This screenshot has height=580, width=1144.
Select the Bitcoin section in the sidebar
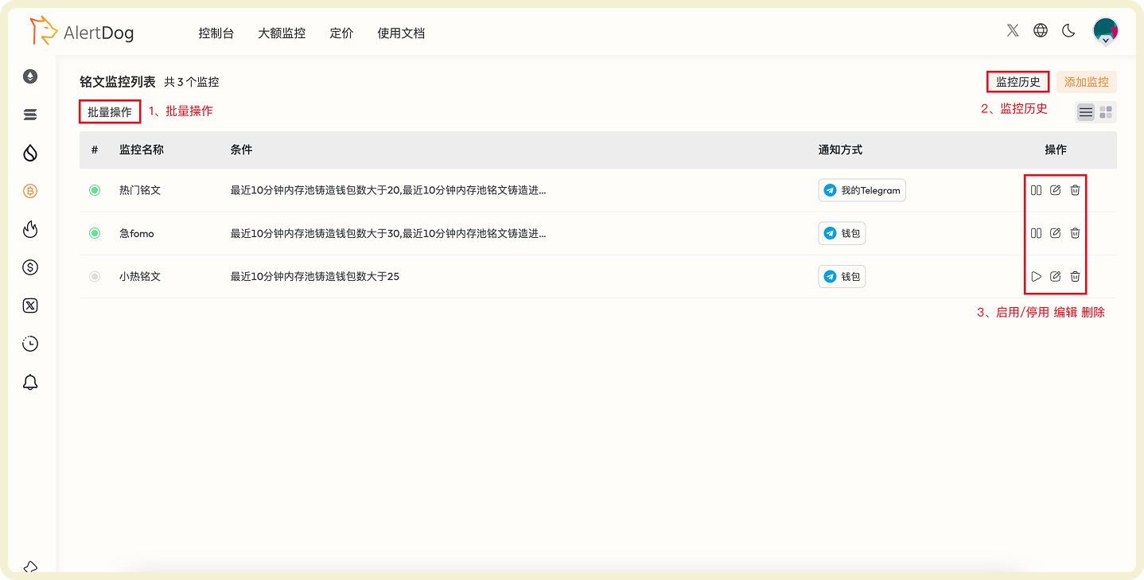coord(30,191)
